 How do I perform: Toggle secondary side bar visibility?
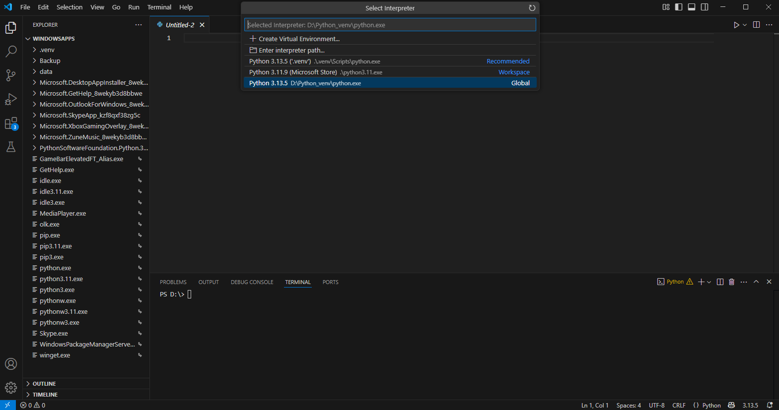[705, 7]
